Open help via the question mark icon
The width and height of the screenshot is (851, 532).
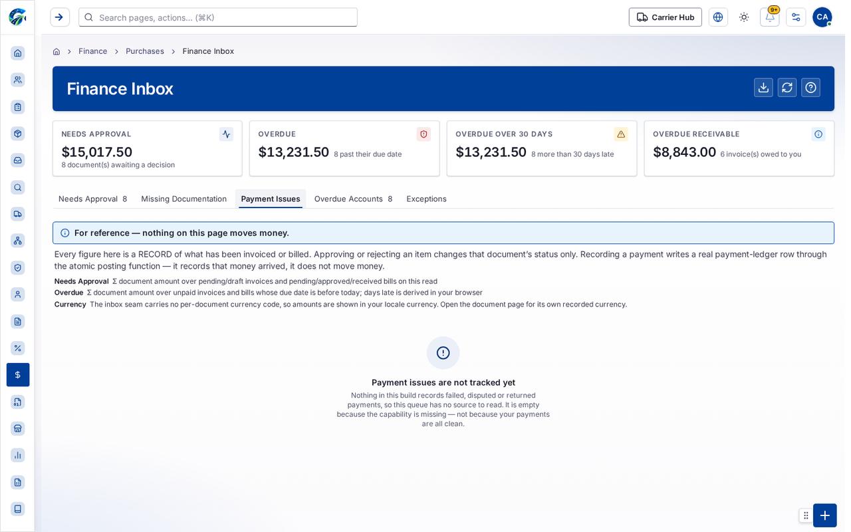pos(810,88)
